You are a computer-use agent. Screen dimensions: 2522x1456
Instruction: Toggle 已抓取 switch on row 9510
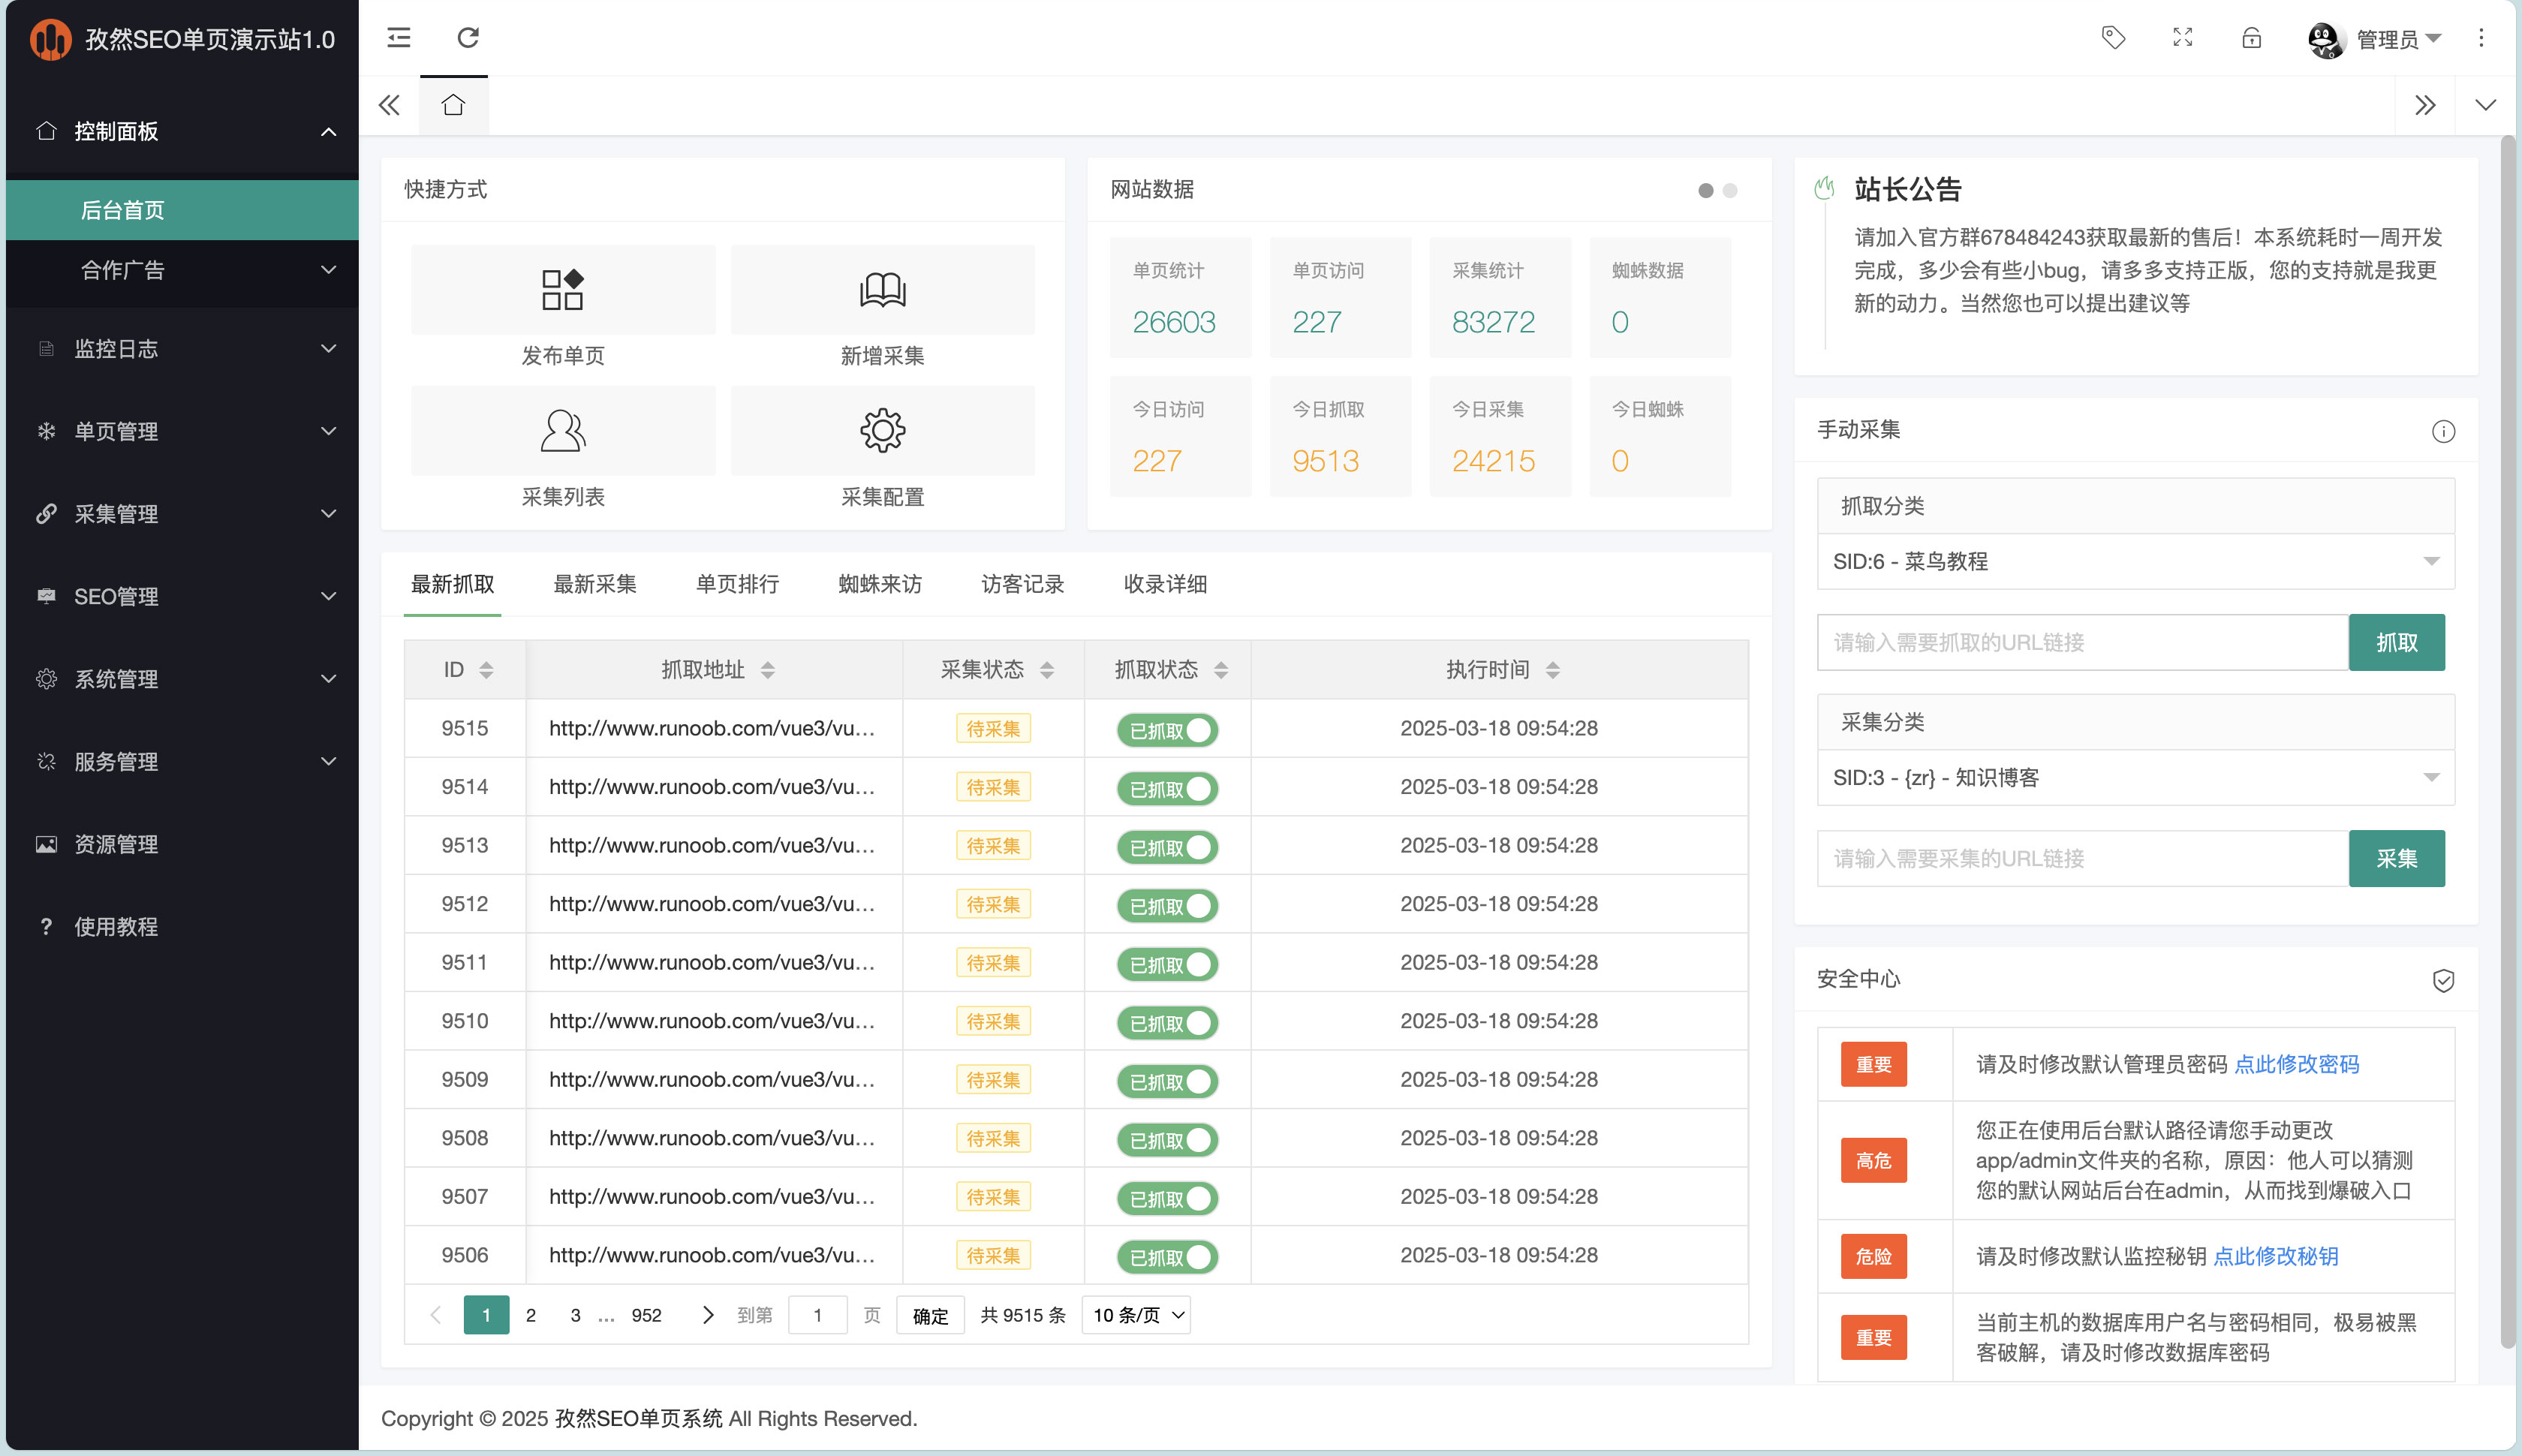[x=1166, y=1021]
